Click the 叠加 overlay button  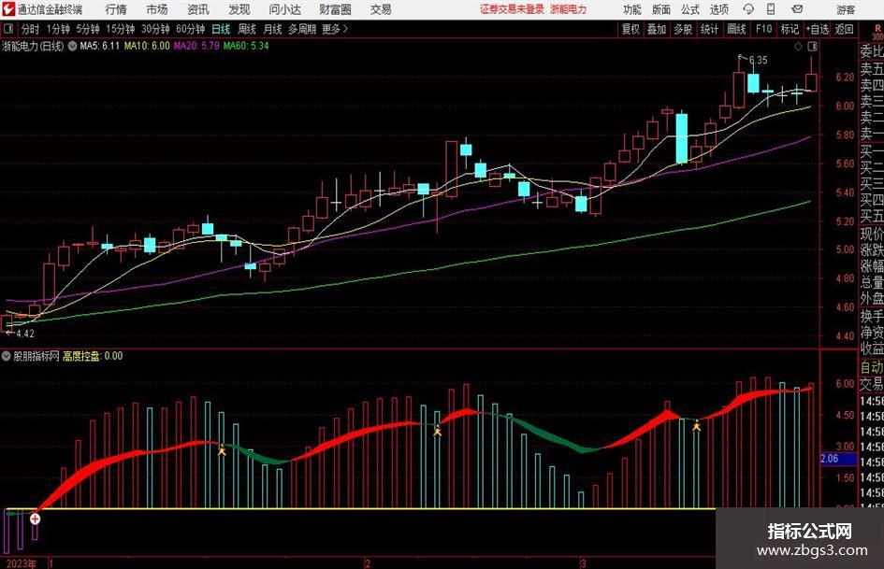pyautogui.click(x=657, y=29)
